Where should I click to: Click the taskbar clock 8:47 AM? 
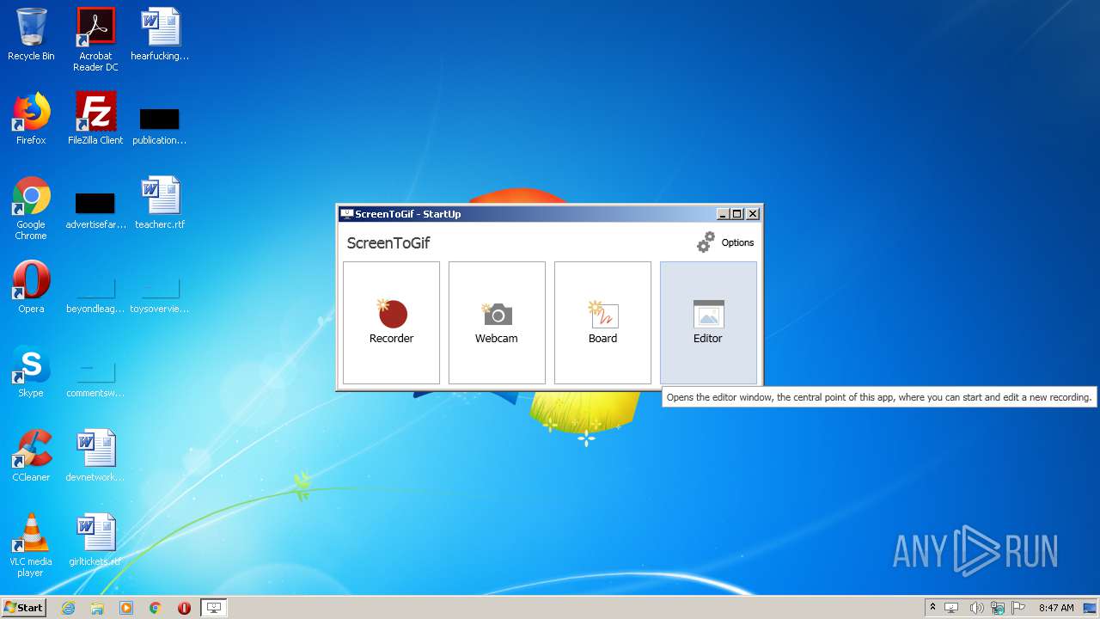(1056, 608)
